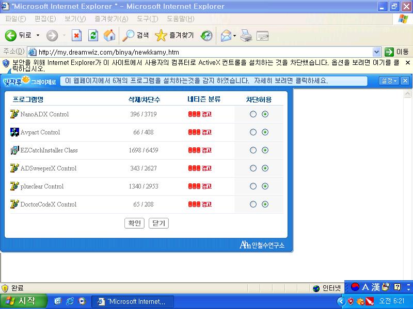This screenshot has width=413, height=309.
Task: Refresh the page with the green arrows icon
Action: point(93,36)
